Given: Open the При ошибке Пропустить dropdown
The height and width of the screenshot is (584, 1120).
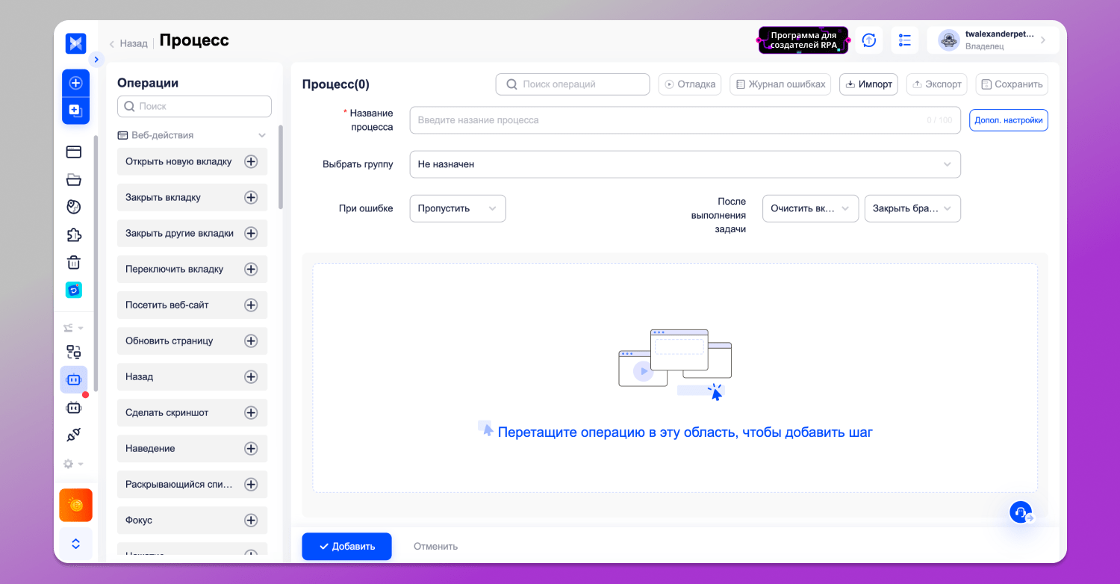Looking at the screenshot, I should 457,208.
